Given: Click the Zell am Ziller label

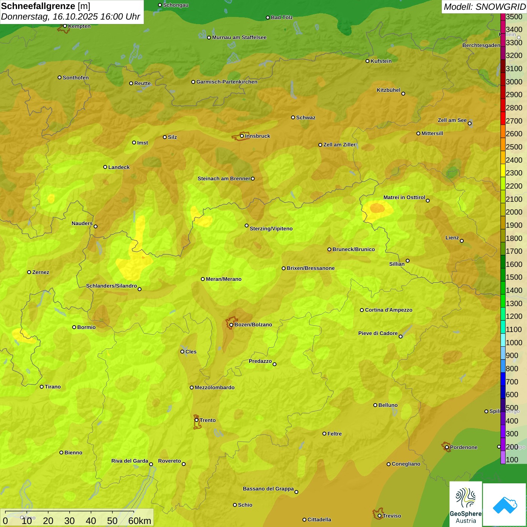Looking at the screenshot, I should point(340,145).
